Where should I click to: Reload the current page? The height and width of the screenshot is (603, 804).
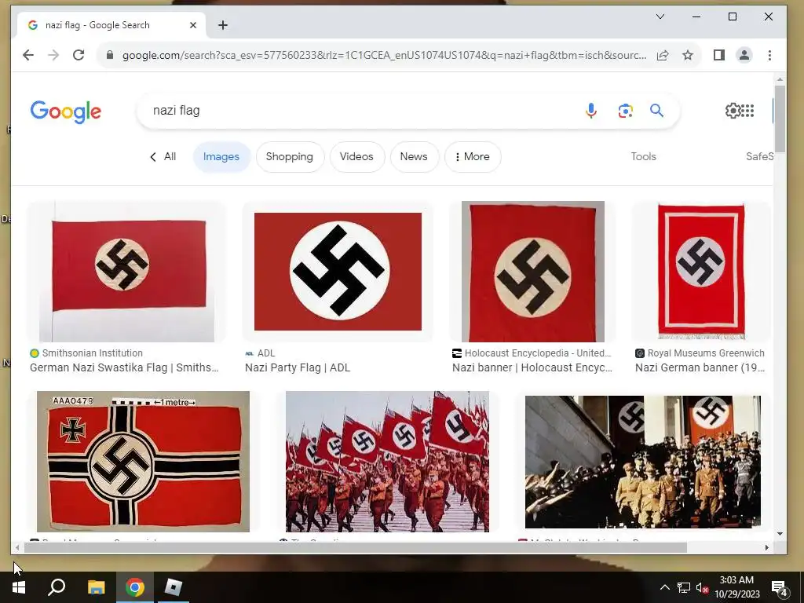click(x=79, y=55)
